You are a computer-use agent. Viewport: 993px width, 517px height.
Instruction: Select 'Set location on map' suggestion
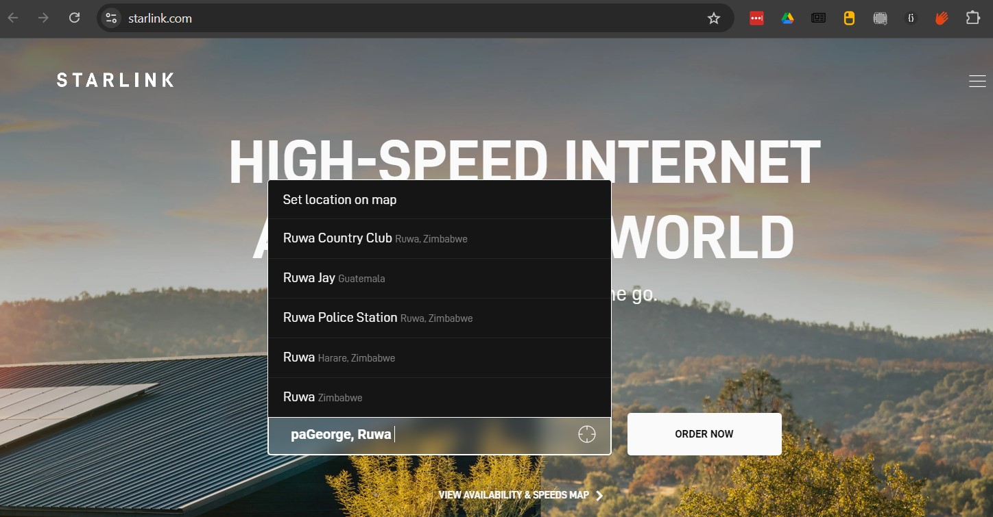point(339,199)
